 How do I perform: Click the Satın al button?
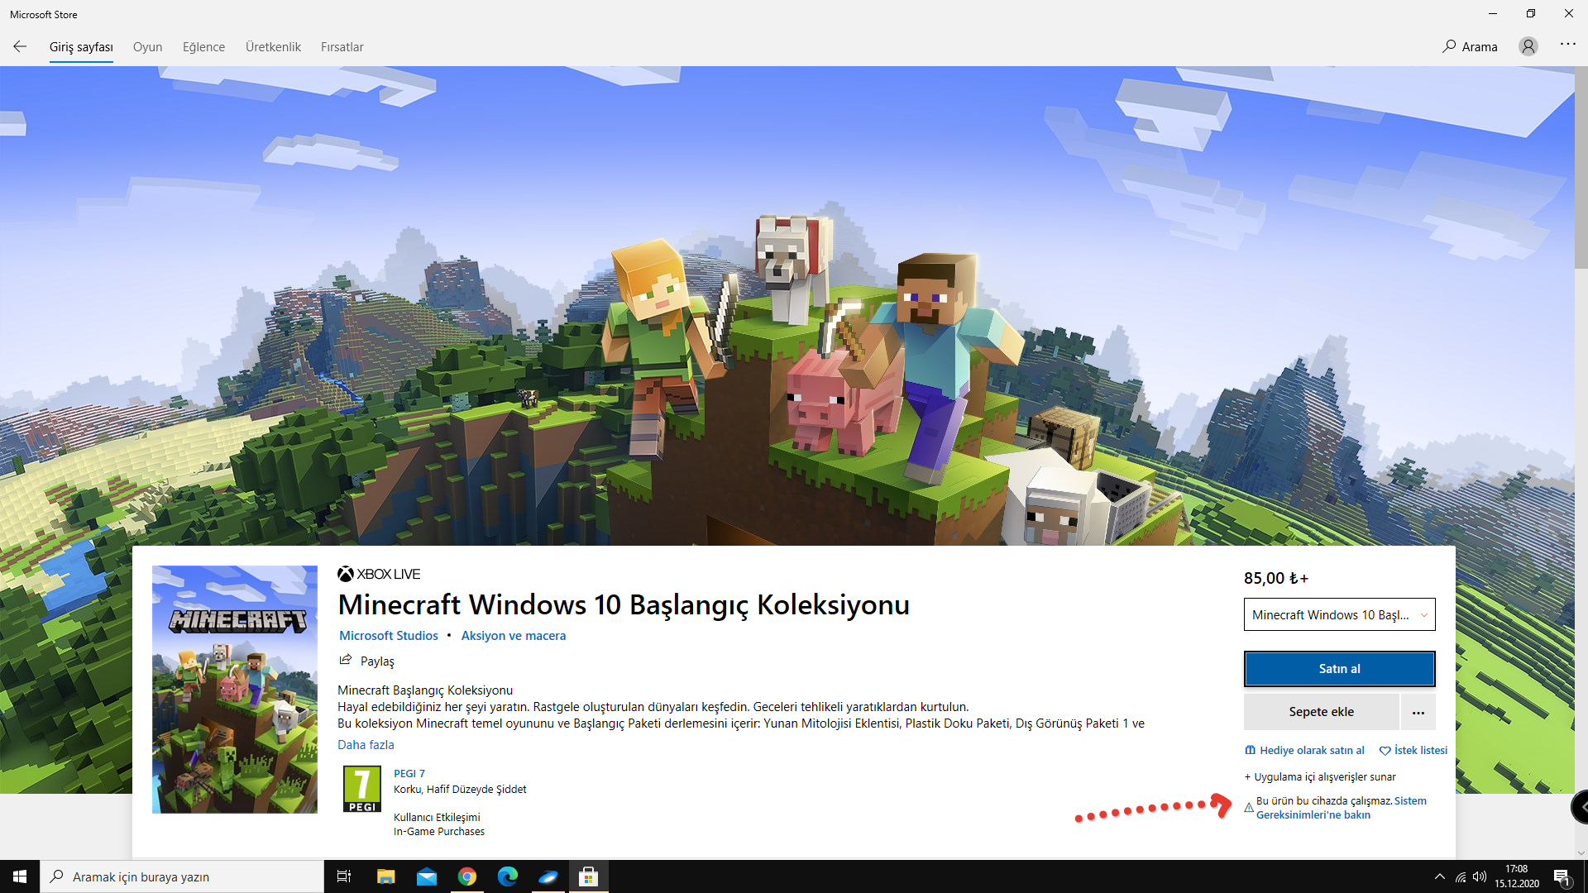pyautogui.click(x=1339, y=669)
